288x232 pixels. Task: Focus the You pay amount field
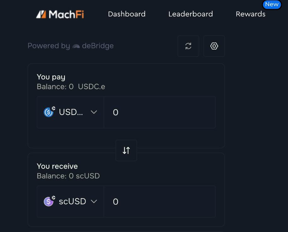click(x=160, y=112)
